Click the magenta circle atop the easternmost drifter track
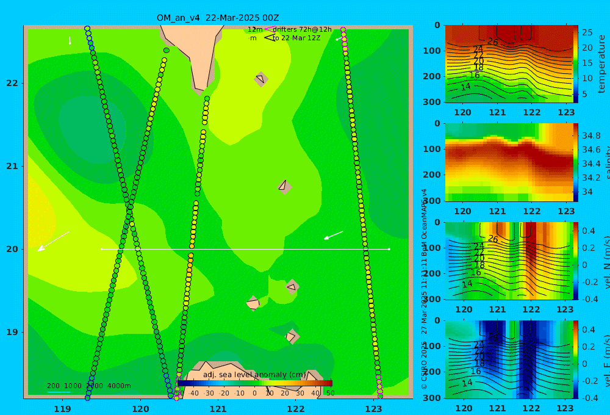Viewport: 610px width, 415px height. point(343,29)
